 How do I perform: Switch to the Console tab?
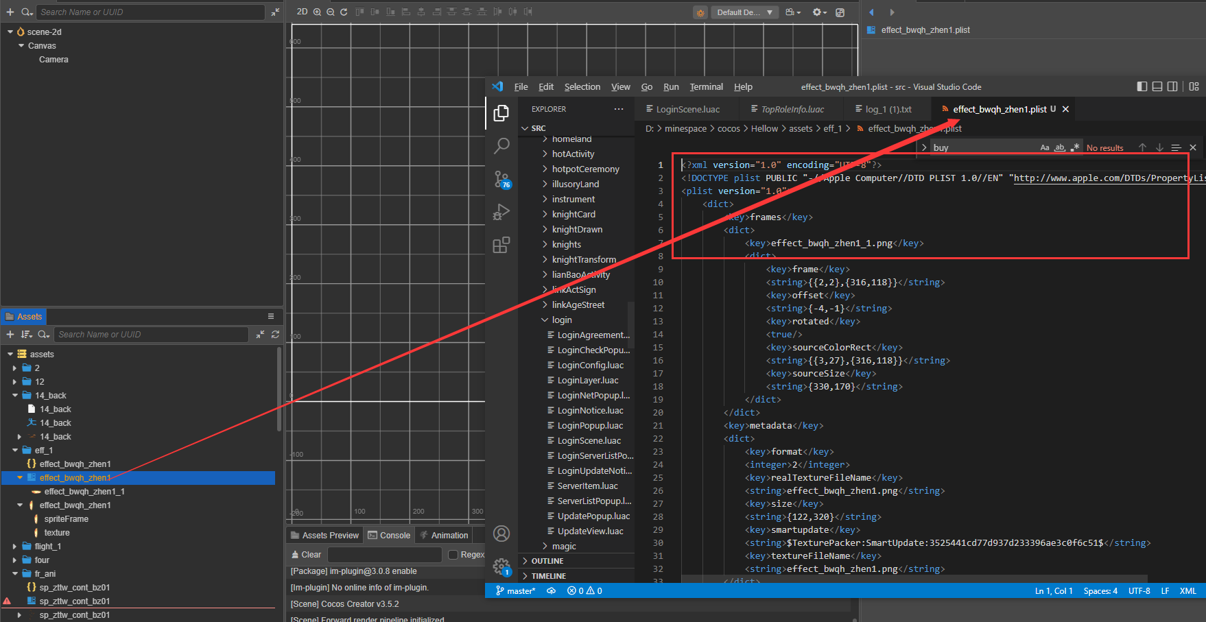point(389,536)
